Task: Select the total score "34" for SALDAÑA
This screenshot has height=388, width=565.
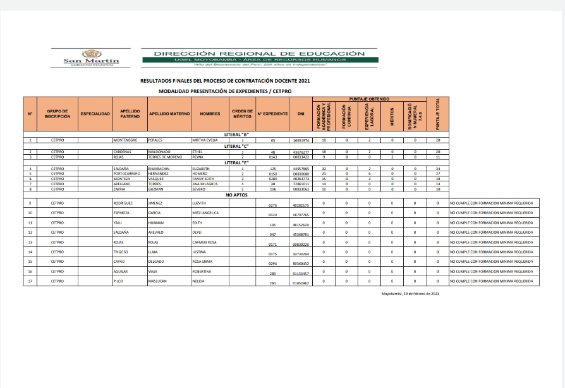Action: [x=438, y=169]
